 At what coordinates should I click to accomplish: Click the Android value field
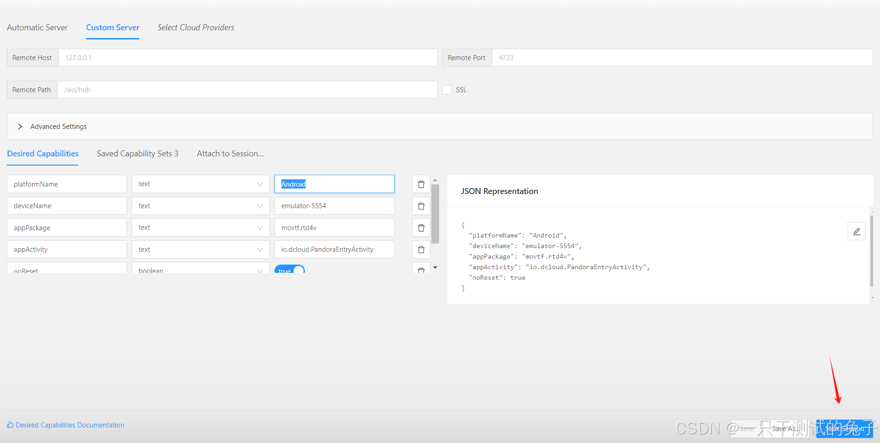334,184
